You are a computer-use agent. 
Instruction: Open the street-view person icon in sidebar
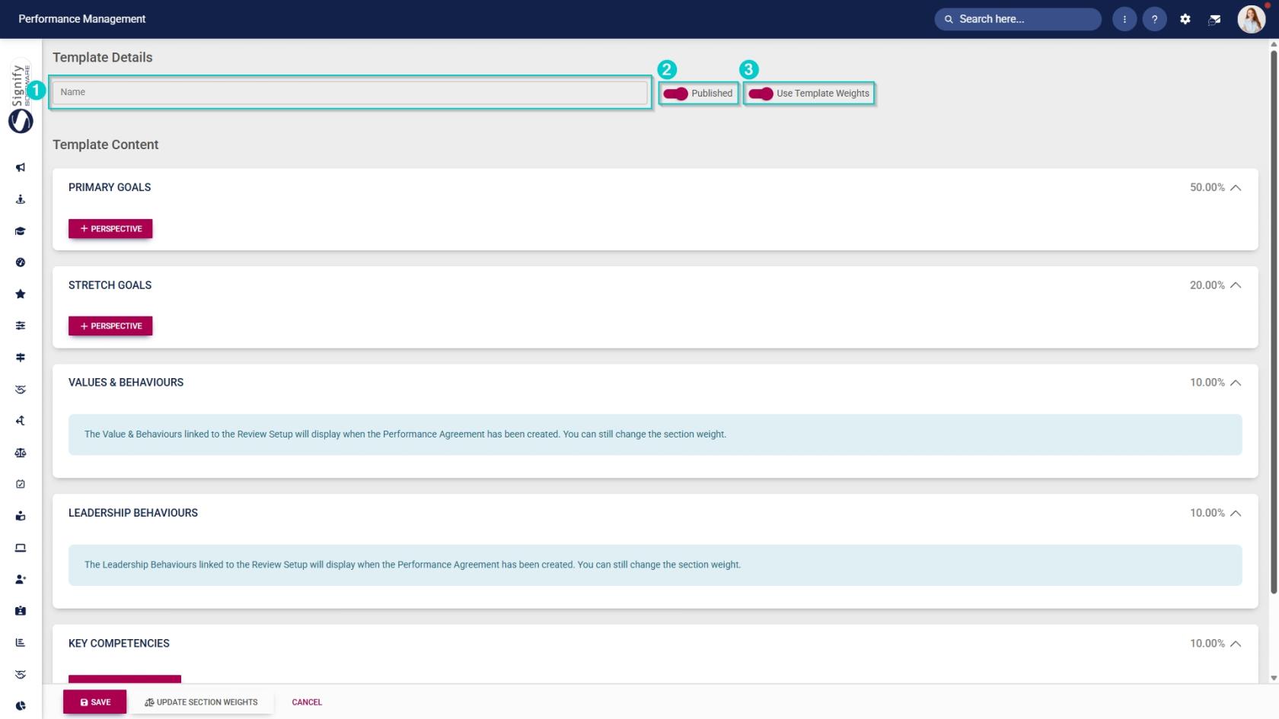[x=21, y=199]
